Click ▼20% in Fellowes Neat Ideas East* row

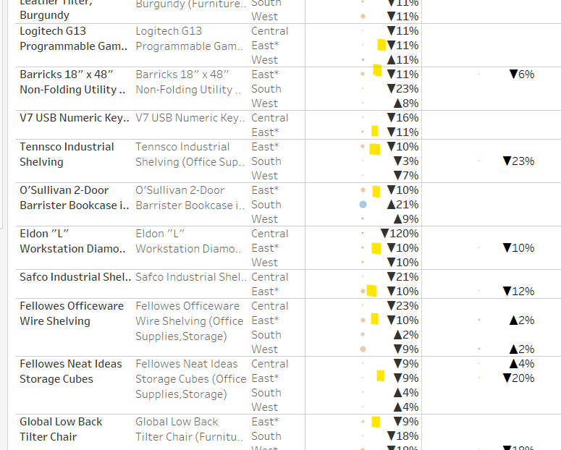(x=518, y=378)
